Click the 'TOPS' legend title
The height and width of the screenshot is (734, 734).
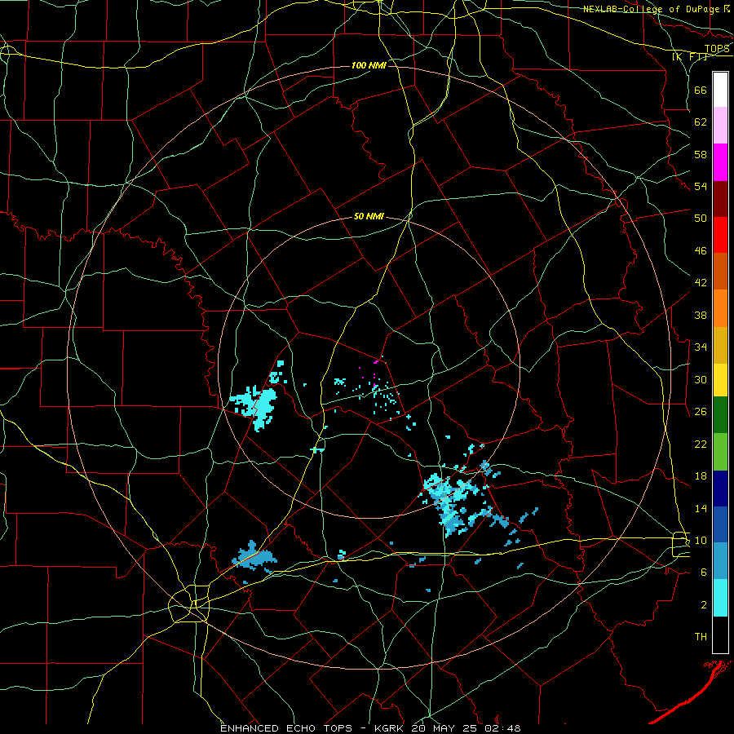coord(717,49)
